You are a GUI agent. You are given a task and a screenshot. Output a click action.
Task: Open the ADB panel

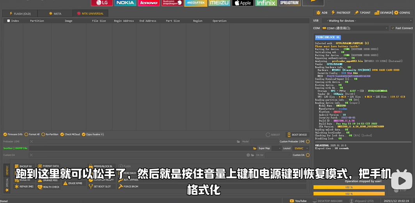pos(321,12)
